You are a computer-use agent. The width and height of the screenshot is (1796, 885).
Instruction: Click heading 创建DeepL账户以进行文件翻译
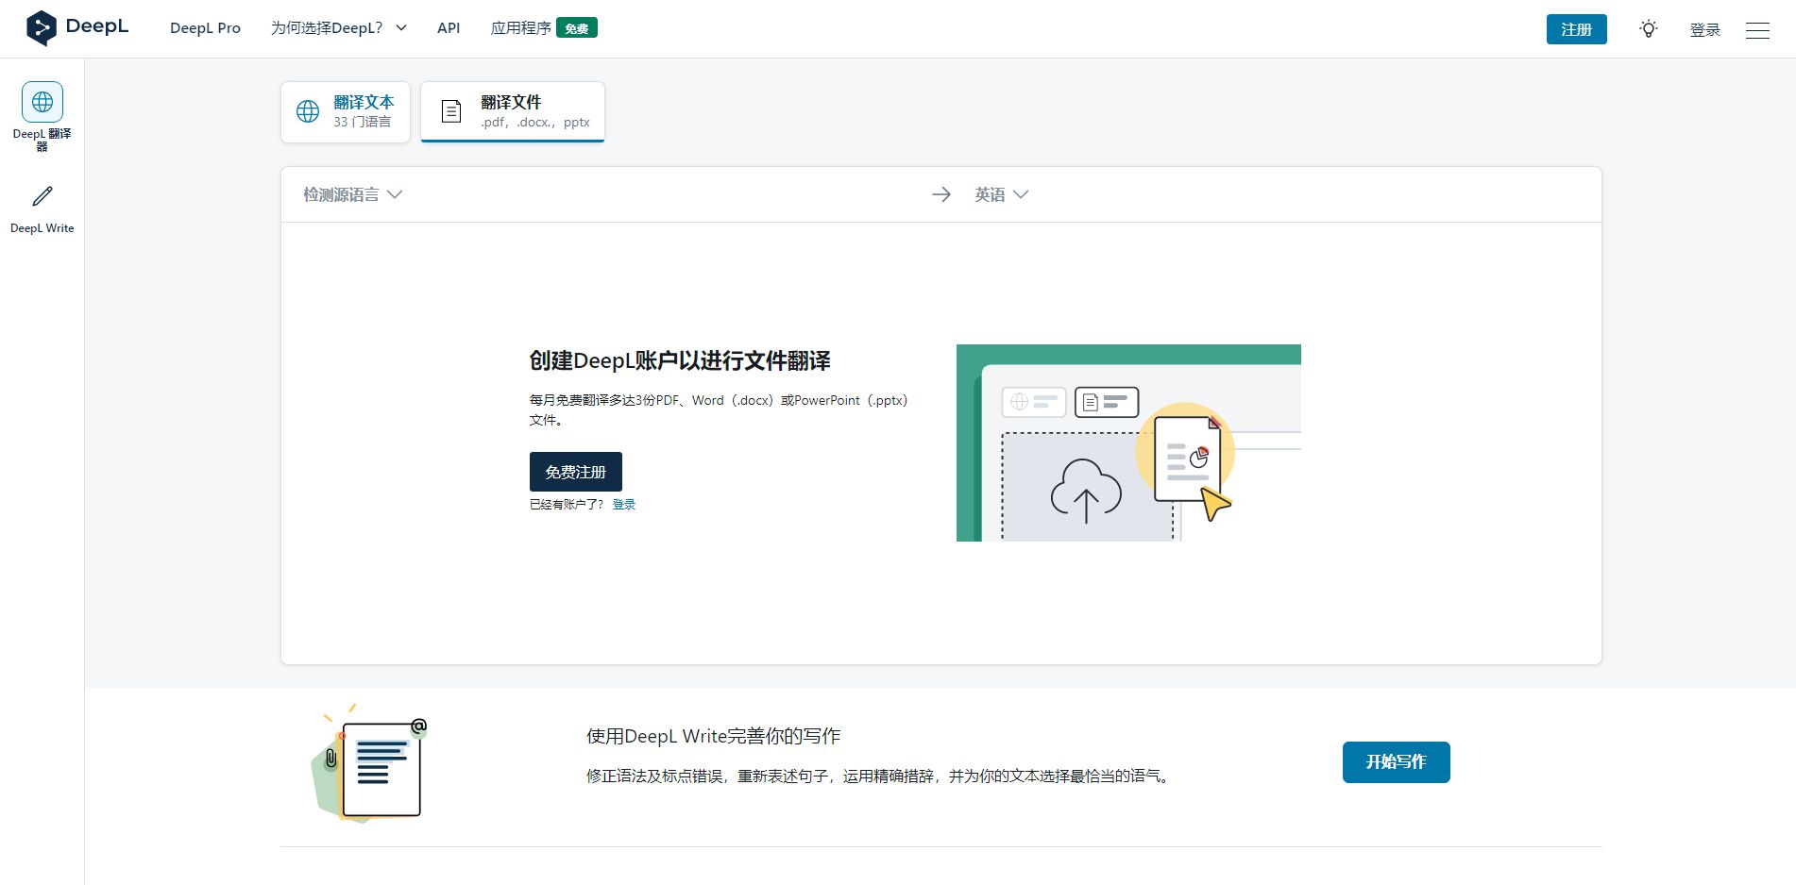[x=680, y=360]
